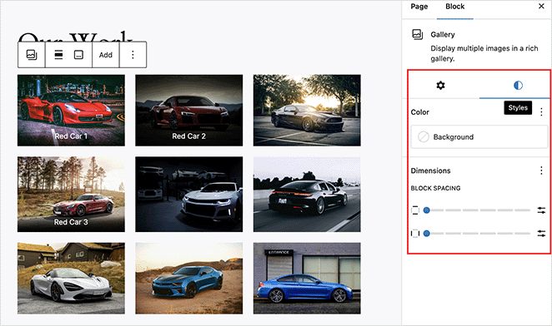This screenshot has height=326, width=552.
Task: Select the white Camaro in garage image
Action: 189,195
